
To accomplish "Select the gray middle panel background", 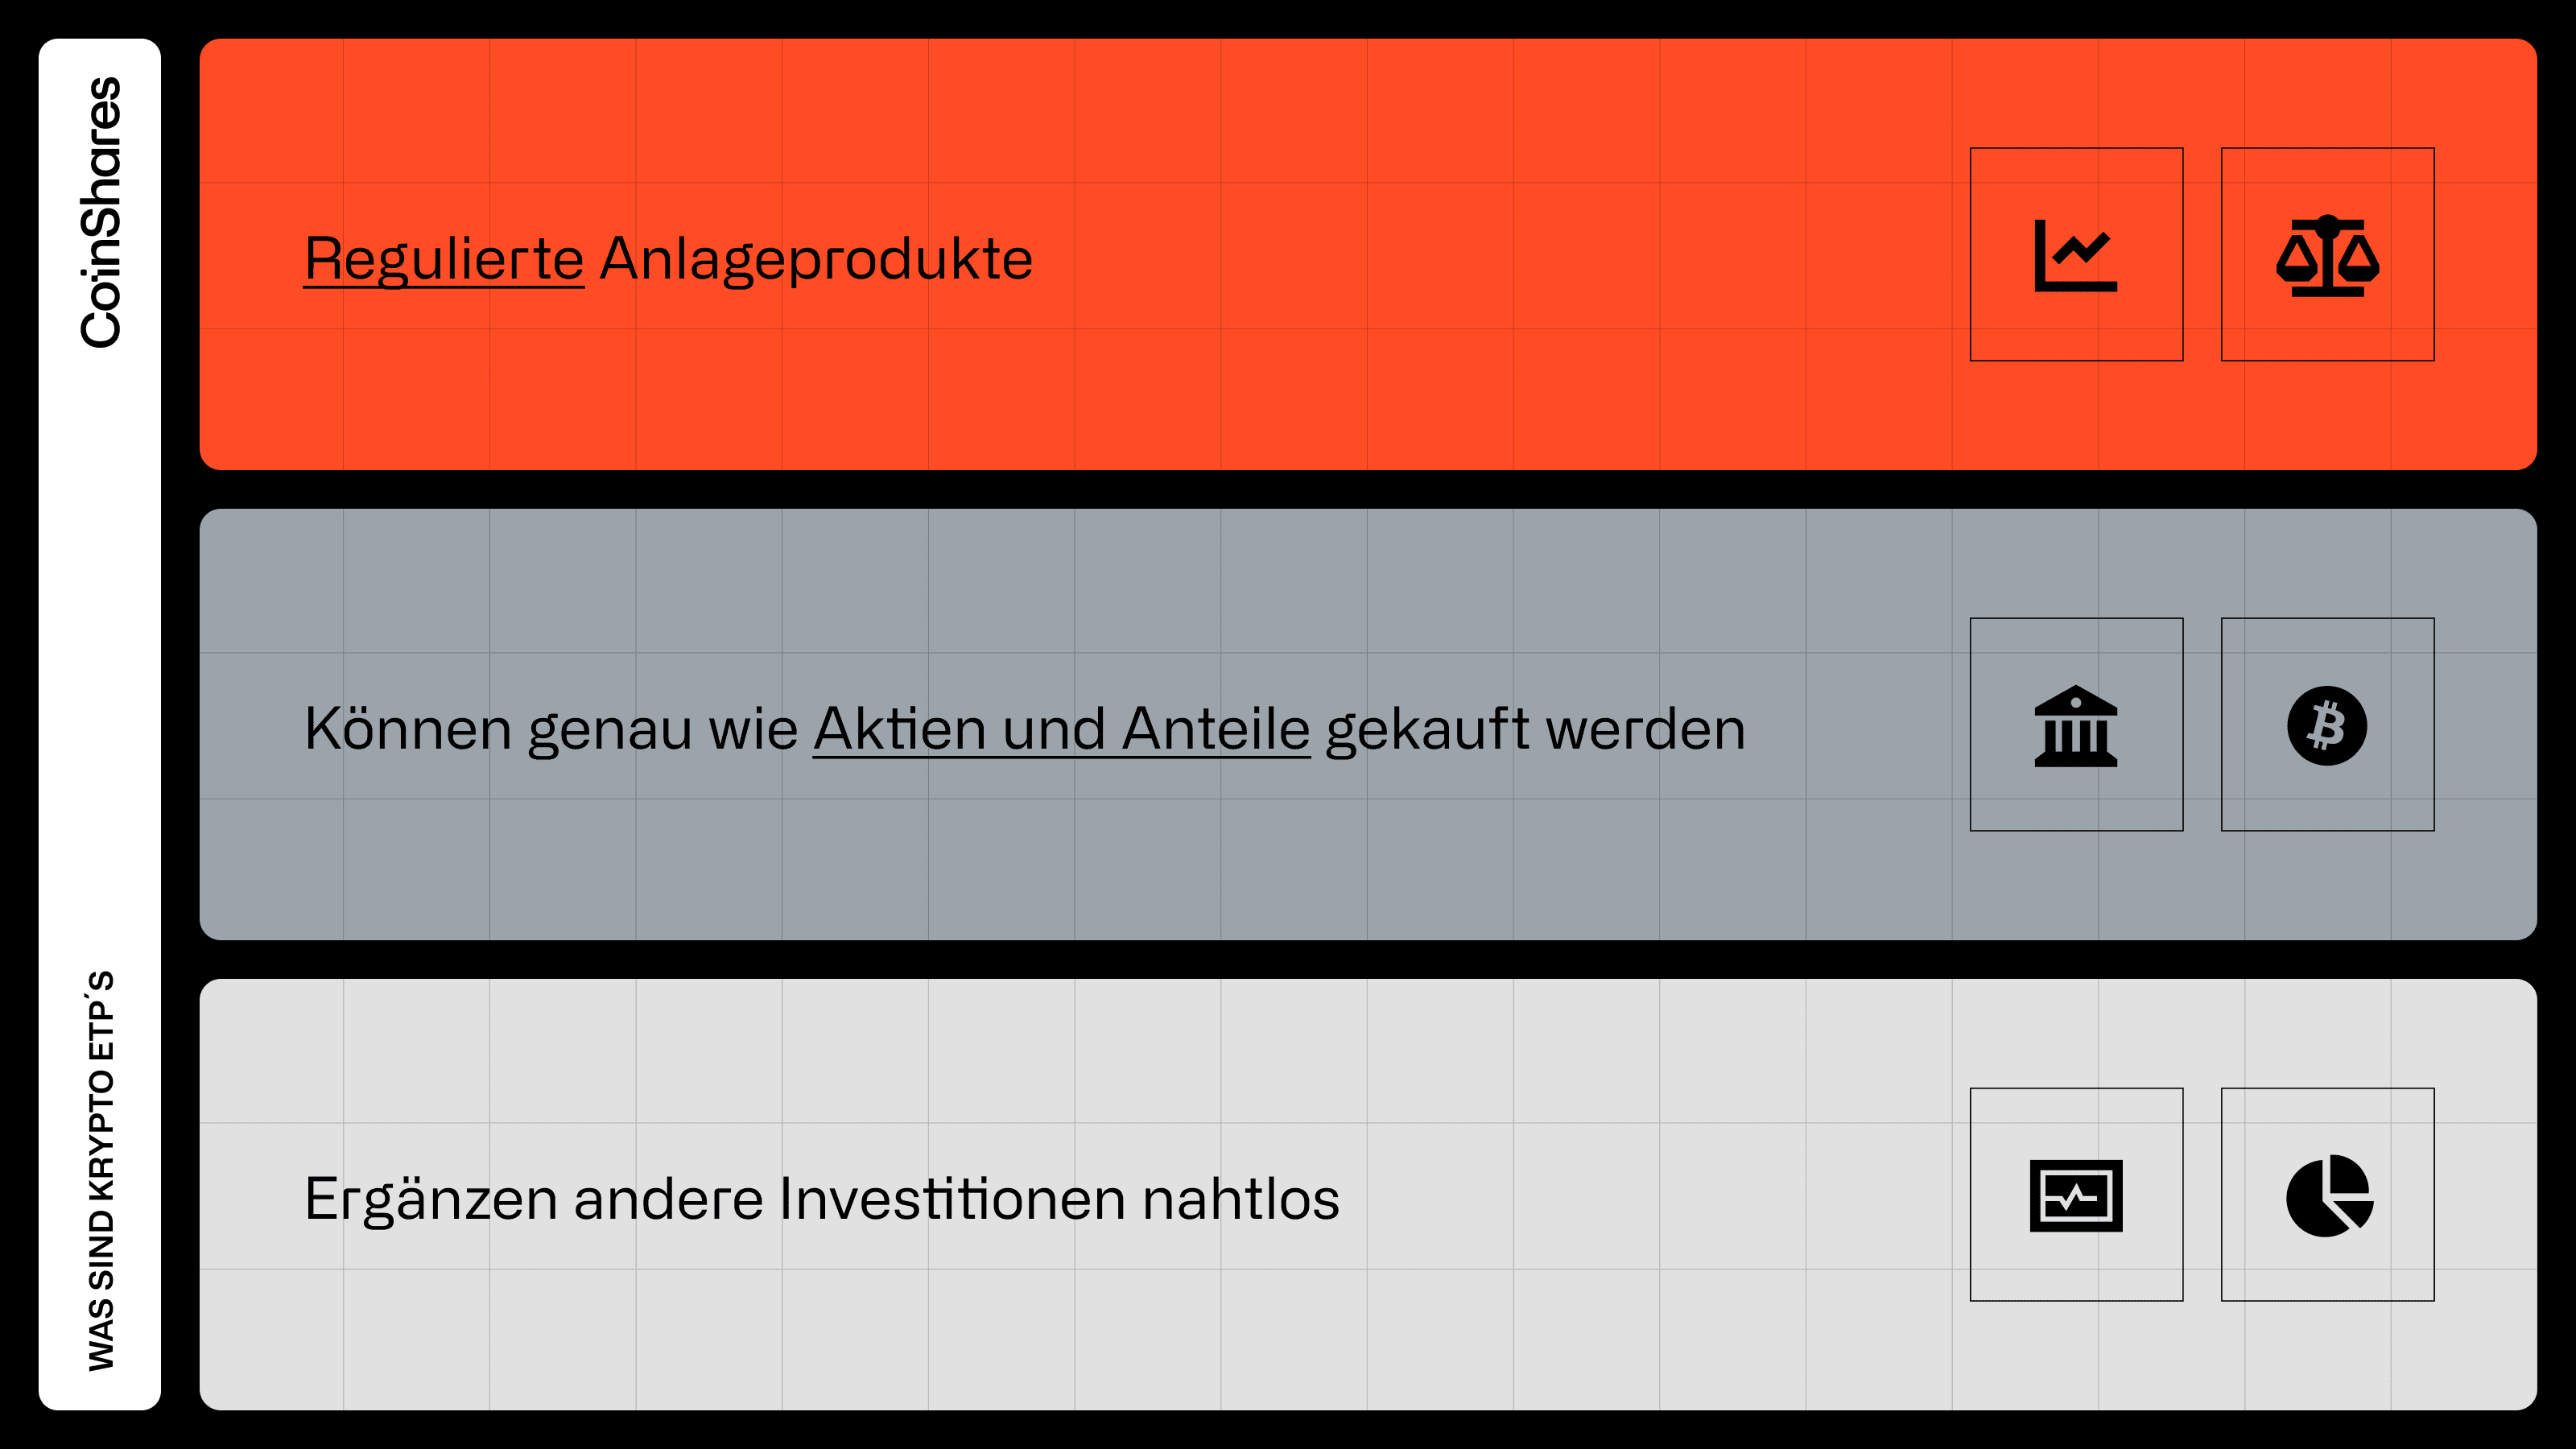I will pyautogui.click(x=1368, y=725).
